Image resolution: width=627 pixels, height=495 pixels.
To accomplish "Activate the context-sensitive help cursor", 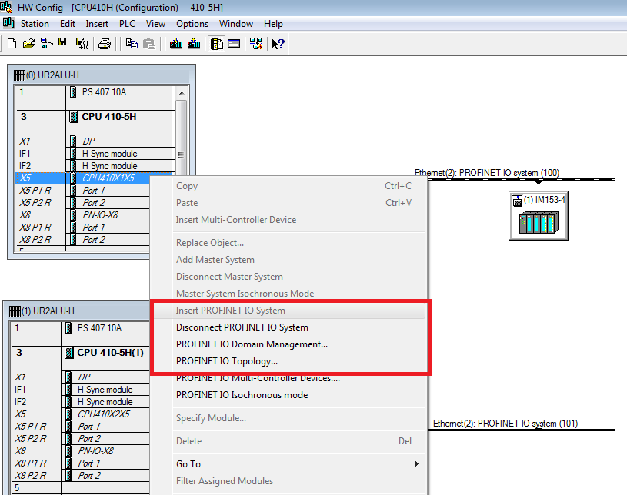I will point(275,44).
